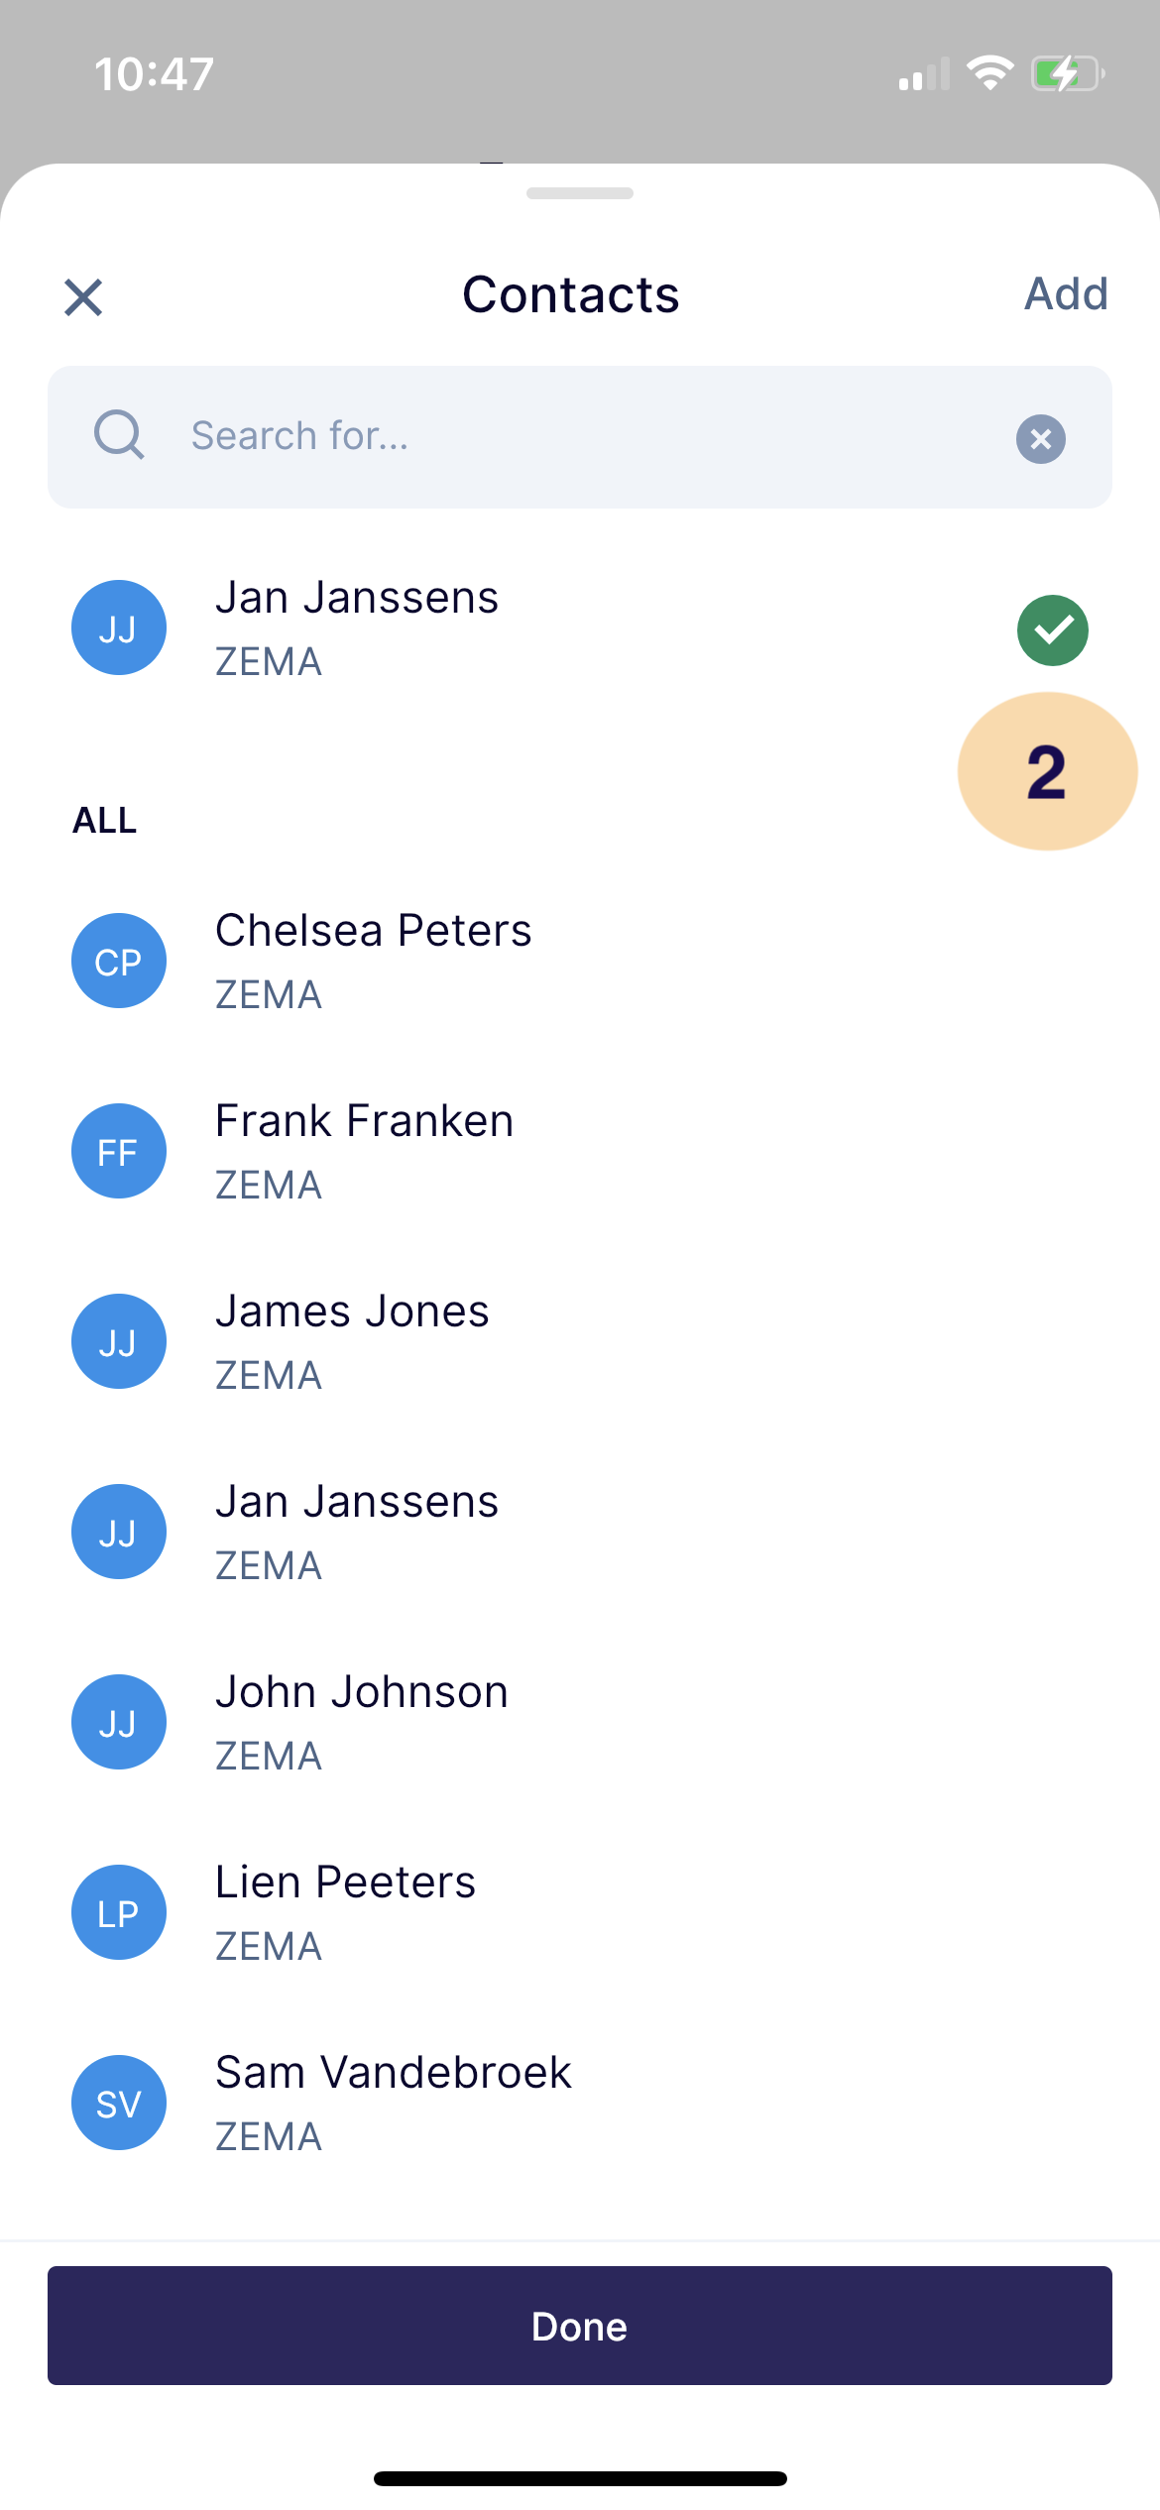Uncheck green checkmark beside Jan Janssens
The height and width of the screenshot is (2510, 1160).
click(x=1053, y=630)
